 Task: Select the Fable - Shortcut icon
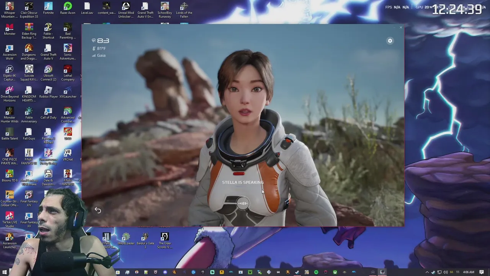[48, 31]
